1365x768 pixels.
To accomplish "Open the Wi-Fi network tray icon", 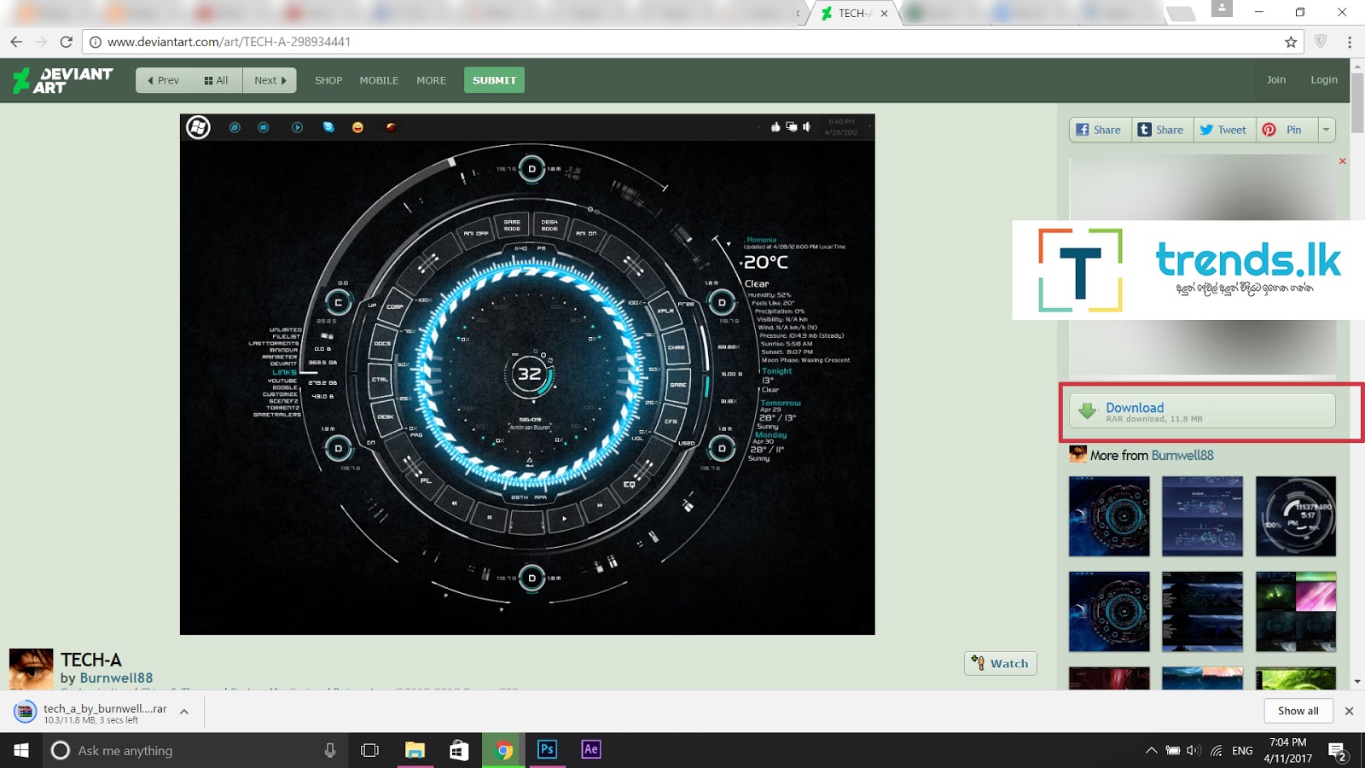I will point(1217,751).
